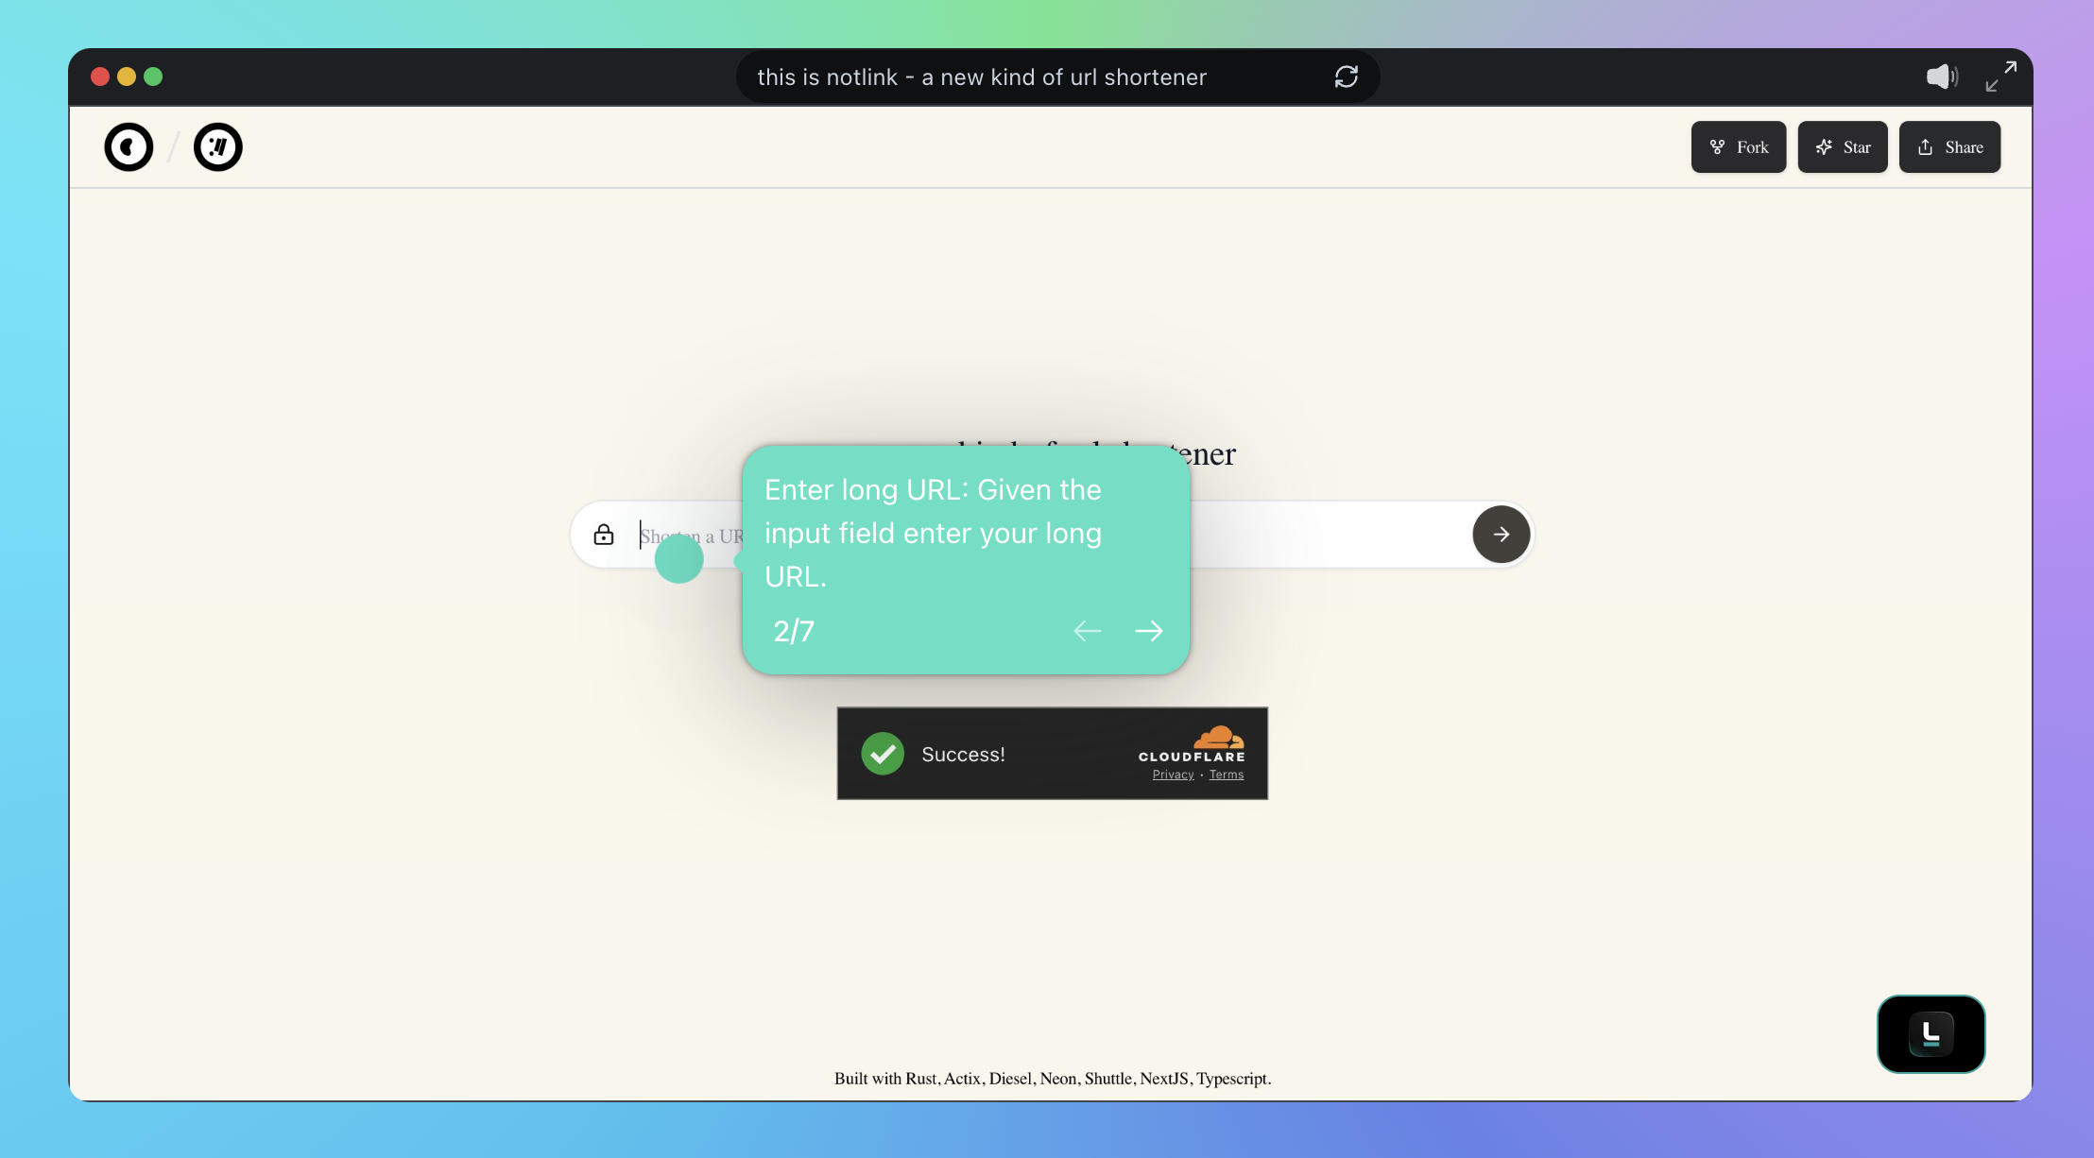Go to next tour step
Viewport: 2094px width, 1158px height.
(x=1148, y=631)
